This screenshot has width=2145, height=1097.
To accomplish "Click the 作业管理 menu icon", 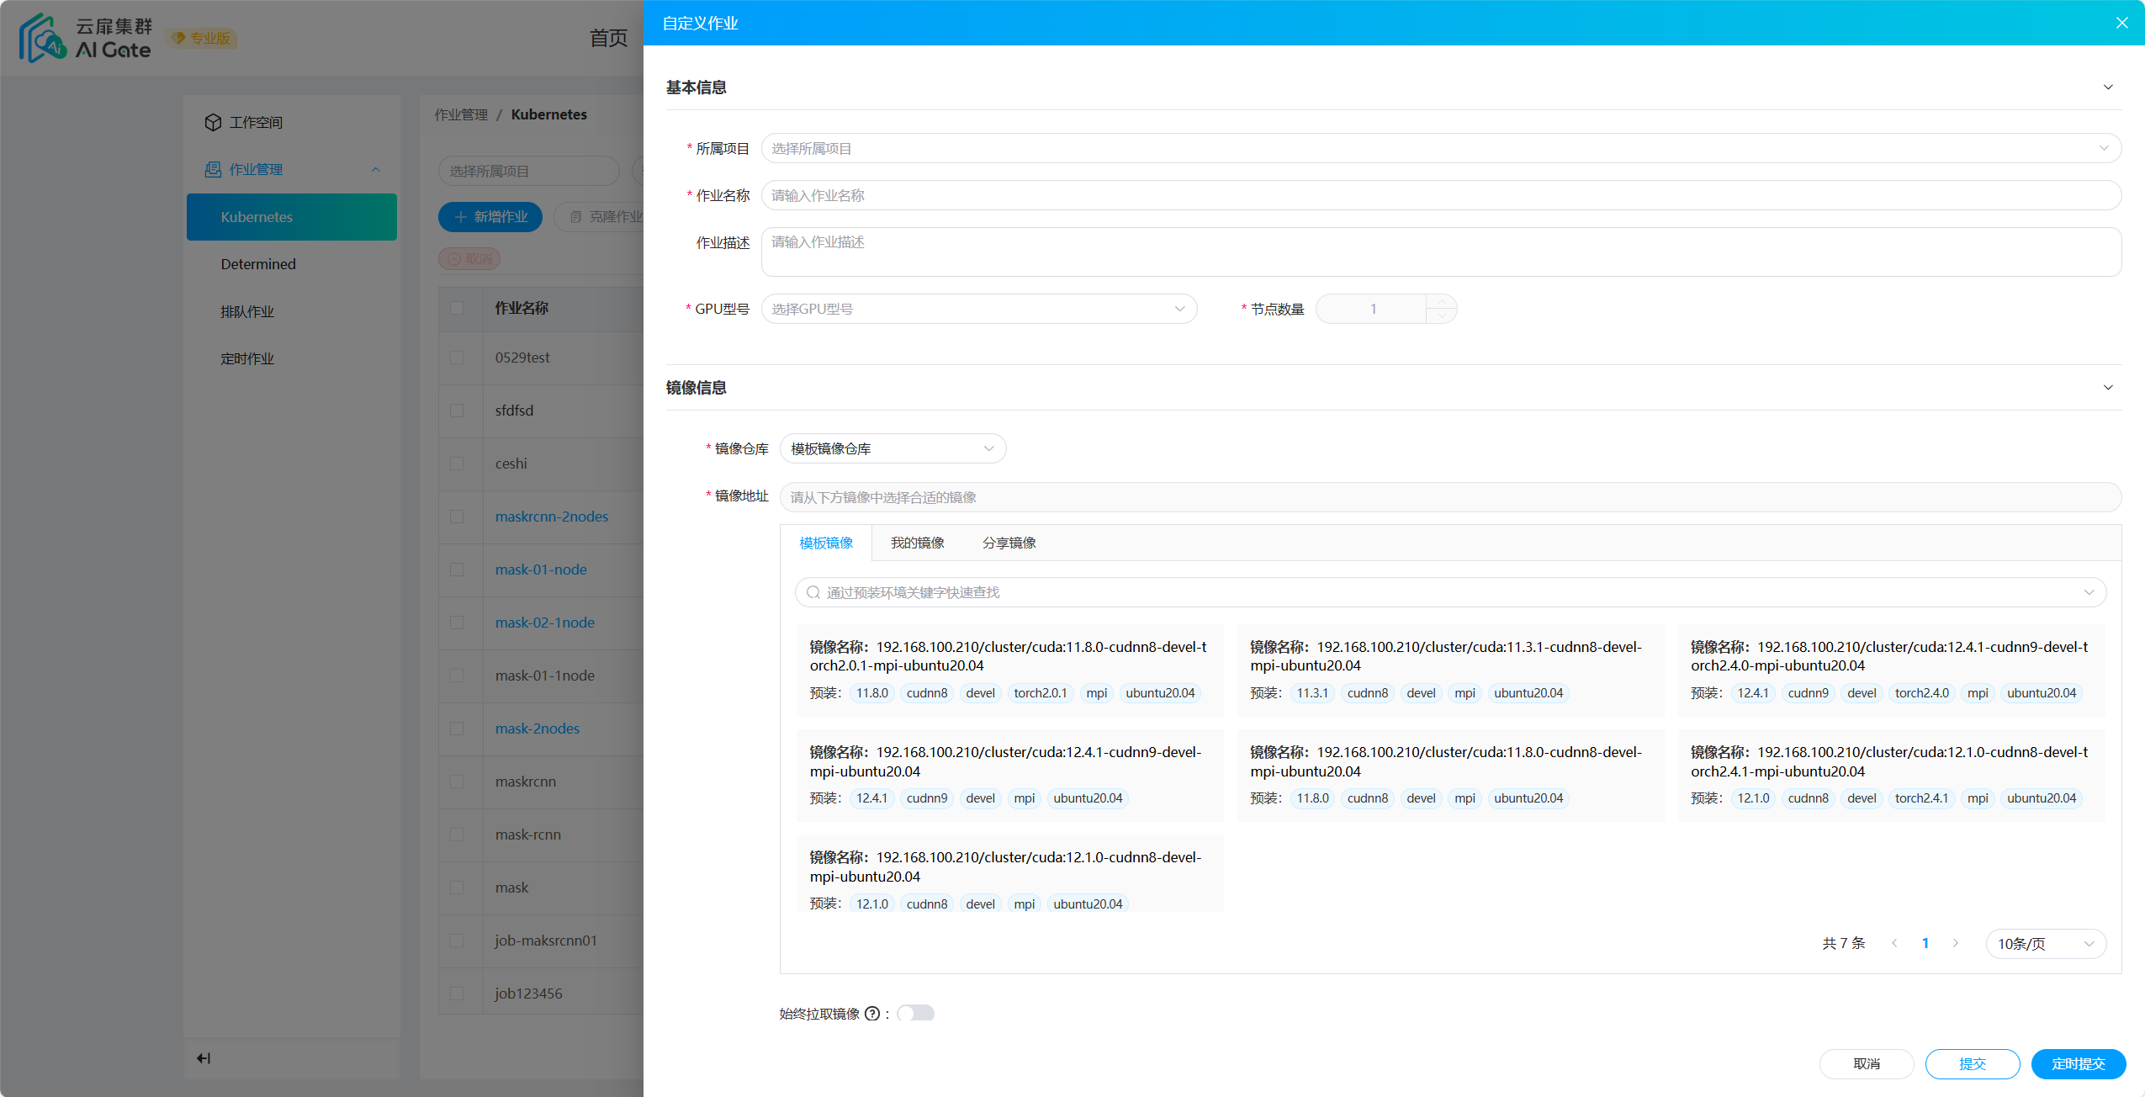I will tap(213, 169).
